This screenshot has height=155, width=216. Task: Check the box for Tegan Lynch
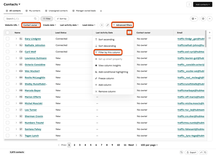(x=8, y=136)
